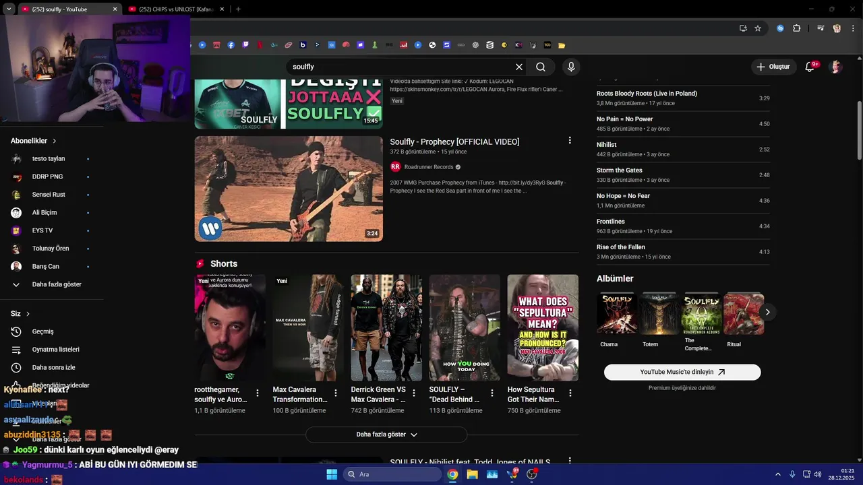
Task: Play song No Pain = No Power
Action: tap(683, 124)
